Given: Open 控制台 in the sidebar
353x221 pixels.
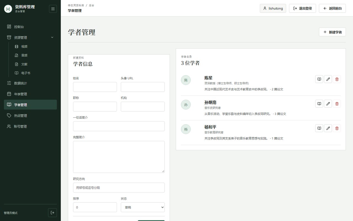Looking at the screenshot, I should [30, 27].
